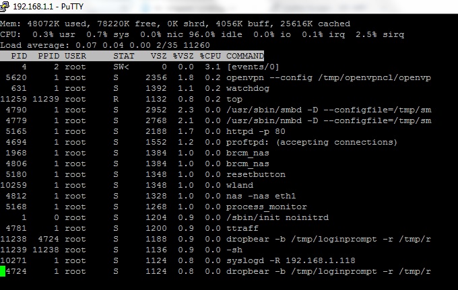Click the green terminal cursor block
458x290 pixels.
click(x=3, y=271)
